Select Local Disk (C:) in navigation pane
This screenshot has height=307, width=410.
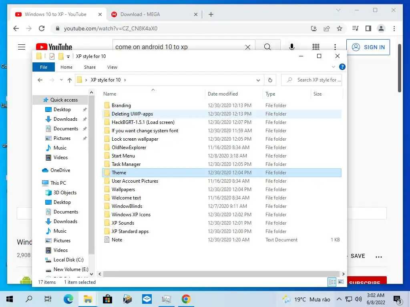(x=68, y=260)
